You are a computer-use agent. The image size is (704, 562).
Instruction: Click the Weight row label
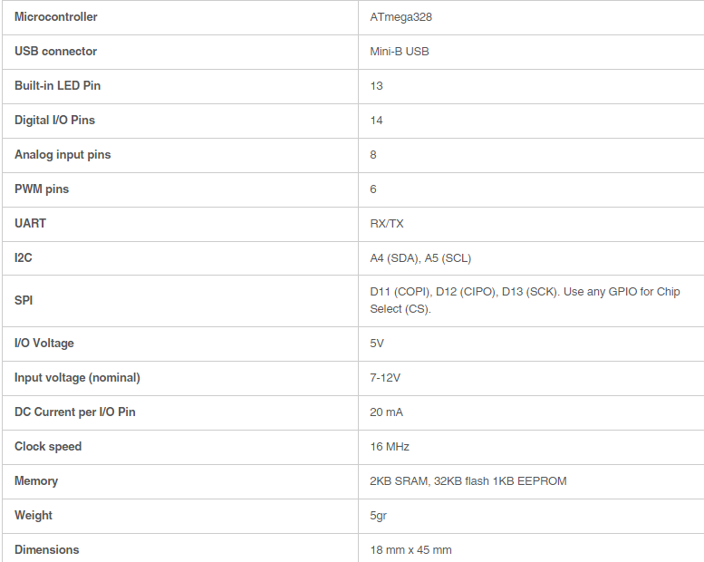point(34,516)
